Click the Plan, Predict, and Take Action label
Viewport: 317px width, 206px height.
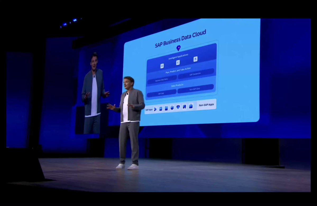(x=178, y=70)
